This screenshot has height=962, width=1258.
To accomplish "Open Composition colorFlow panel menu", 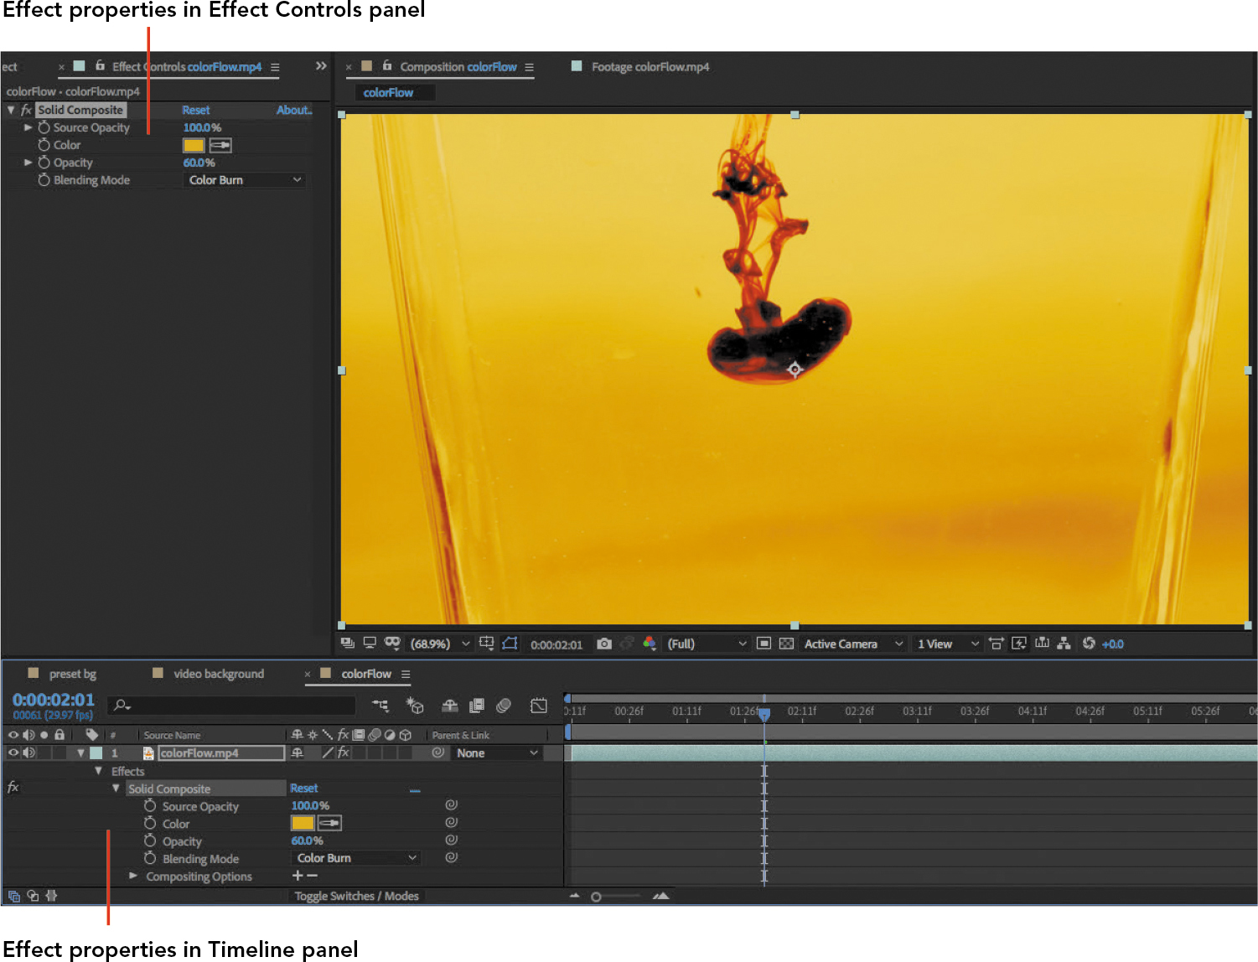I will pyautogui.click(x=529, y=67).
